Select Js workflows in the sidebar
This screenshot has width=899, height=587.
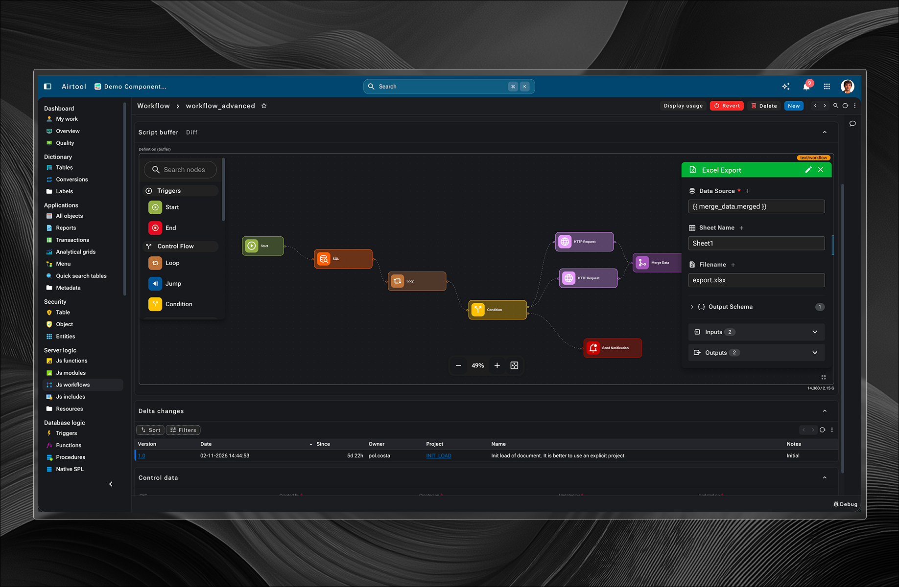73,384
